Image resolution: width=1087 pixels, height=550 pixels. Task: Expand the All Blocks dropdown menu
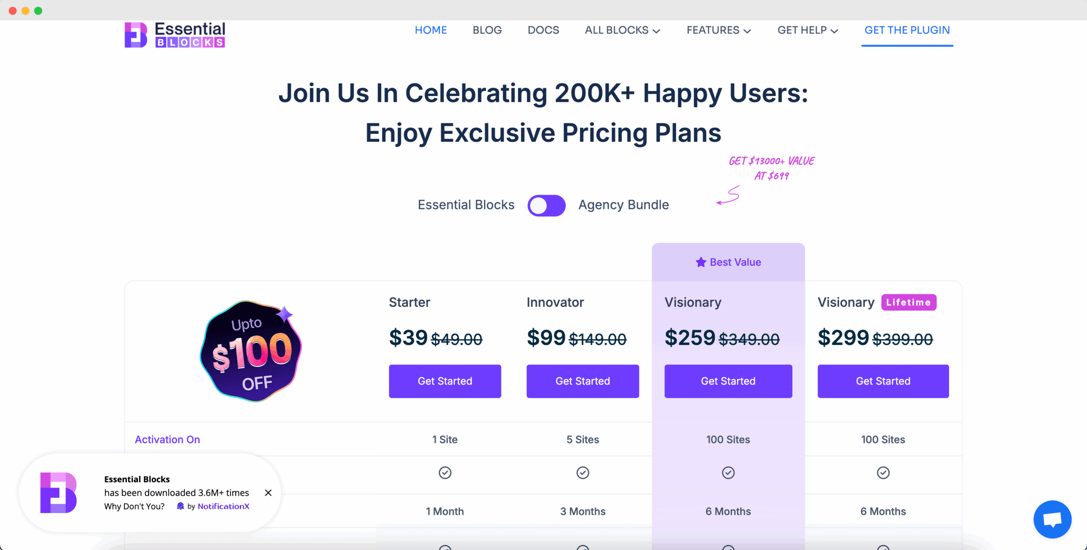tap(622, 30)
